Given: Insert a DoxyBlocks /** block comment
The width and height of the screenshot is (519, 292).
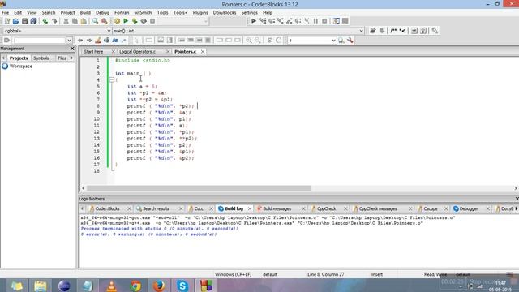Looking at the screenshot, I should 393,31.
